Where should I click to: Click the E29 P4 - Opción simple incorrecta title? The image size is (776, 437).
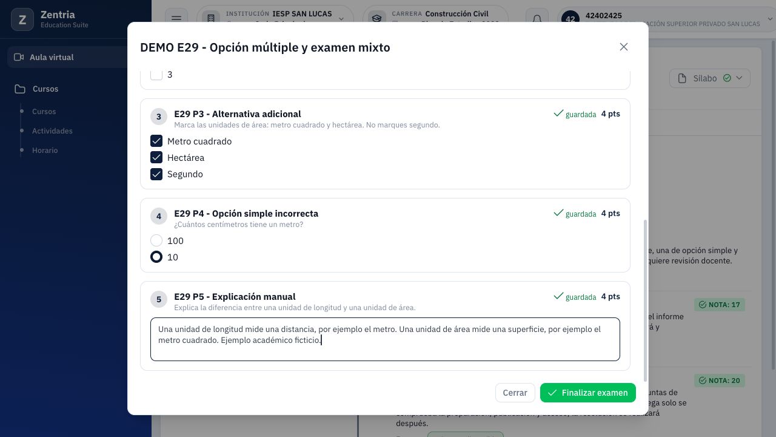[x=246, y=214]
